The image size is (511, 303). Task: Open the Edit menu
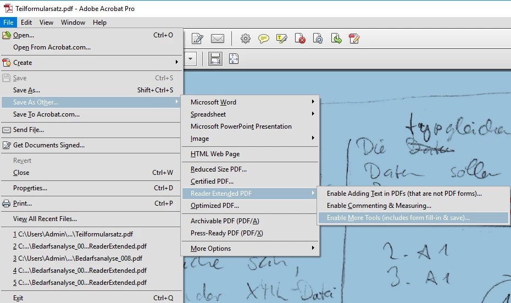coord(26,23)
